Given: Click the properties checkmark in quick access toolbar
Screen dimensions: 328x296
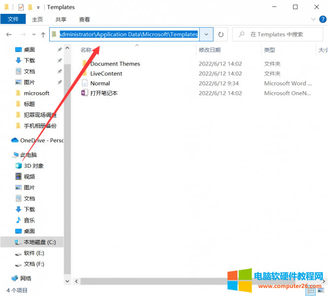Looking at the screenshot, I should (21, 7).
